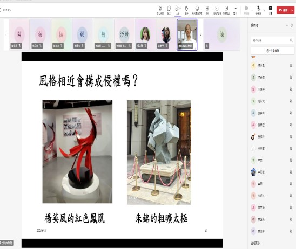
Task: Click view more link below participant list
Action: tap(255, 243)
